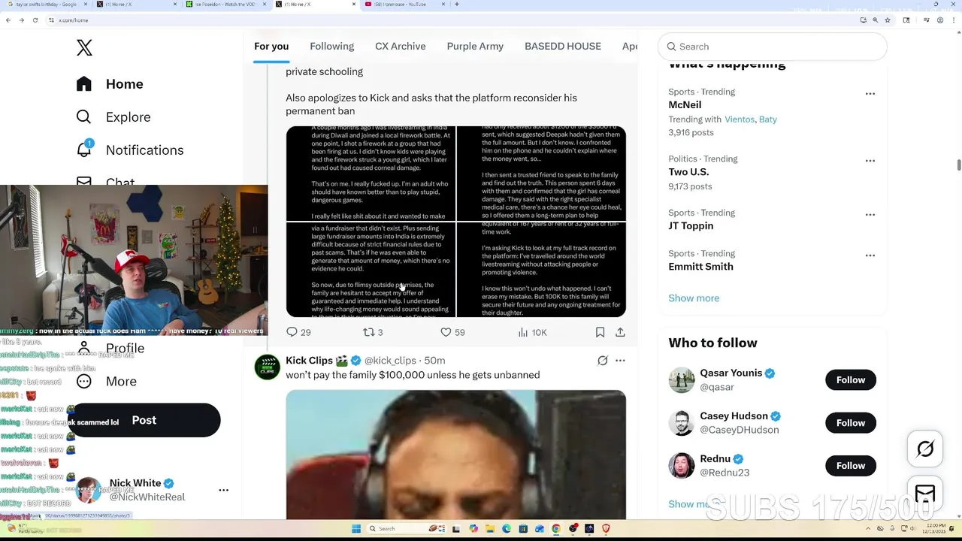Image resolution: width=962 pixels, height=541 pixels.
Task: Open Casey Hudson profile picture
Action: coord(682,423)
